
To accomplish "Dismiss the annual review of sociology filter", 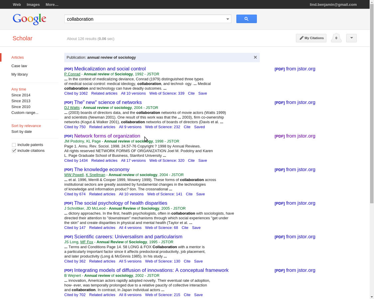I will tap(255, 57).
